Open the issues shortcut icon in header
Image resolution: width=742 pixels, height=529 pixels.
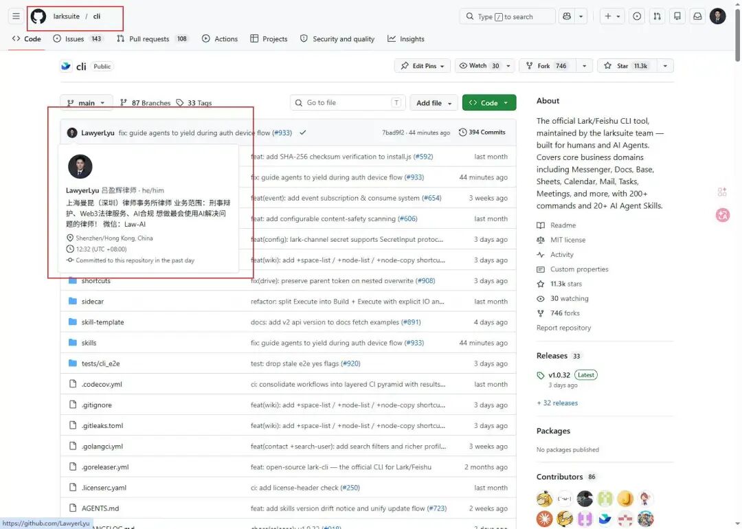click(x=637, y=16)
